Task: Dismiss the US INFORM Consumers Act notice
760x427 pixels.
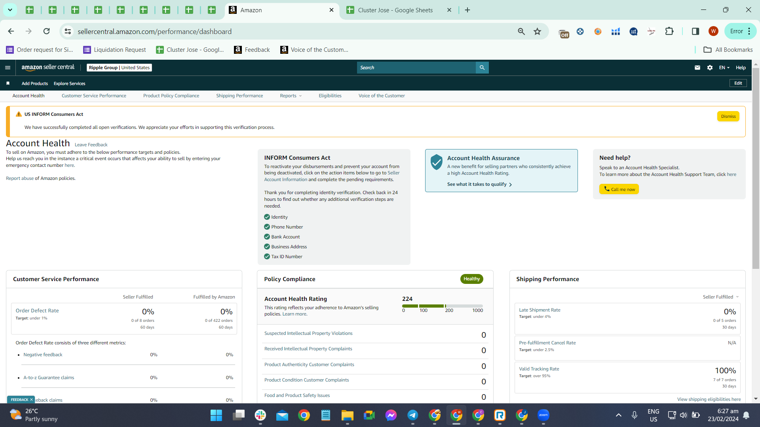Action: point(728,116)
